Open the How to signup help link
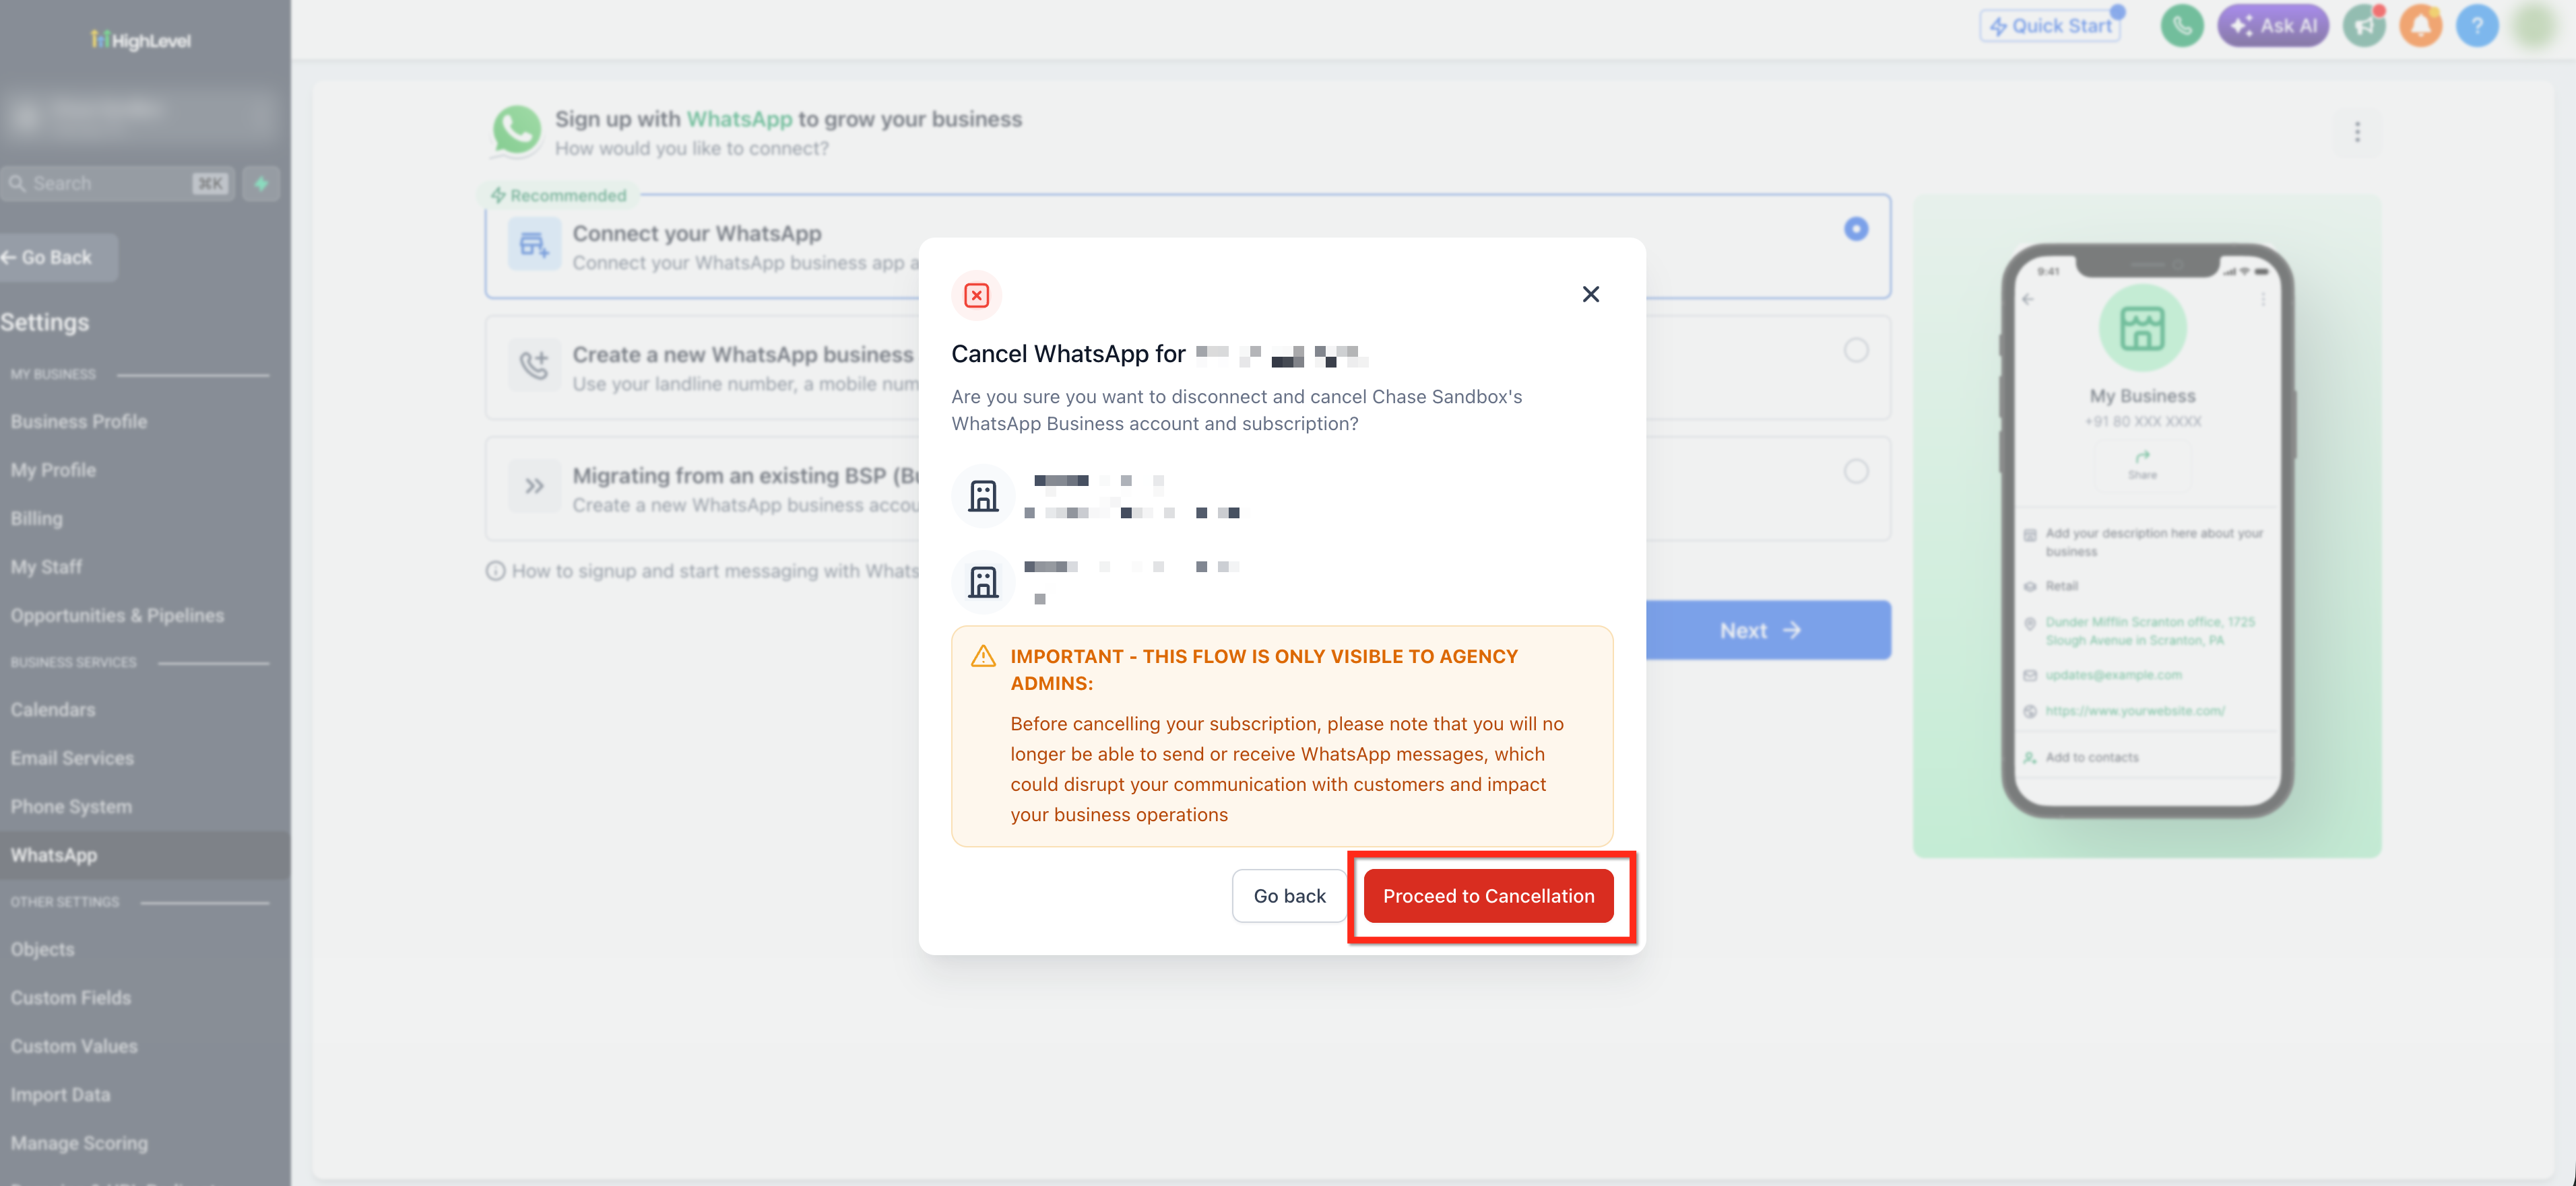The image size is (2576, 1186). tap(702, 571)
